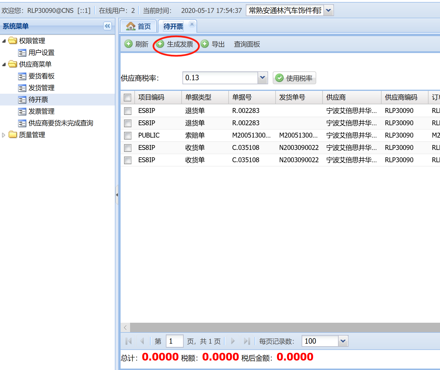Viewport: 440px width, 370px height.
Task: Sort by 供应商编码 column header
Action: (x=405, y=97)
